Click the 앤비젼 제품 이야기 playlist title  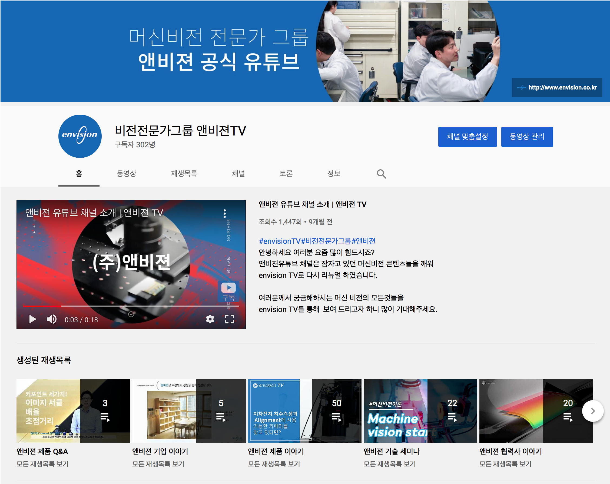(276, 452)
